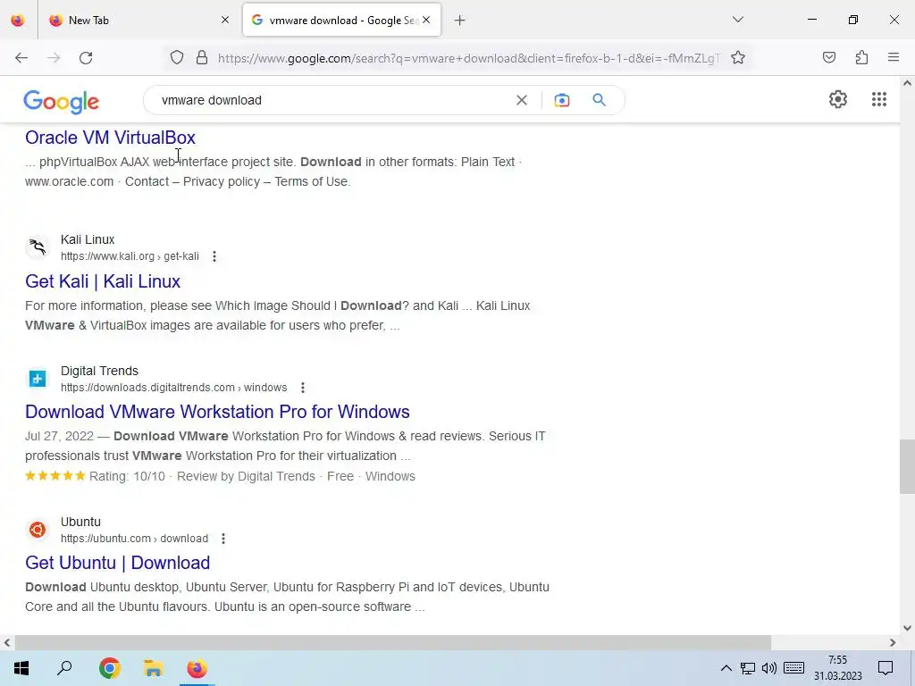Open more options for Kali Linux result
The height and width of the screenshot is (686, 915).
pyautogui.click(x=214, y=256)
